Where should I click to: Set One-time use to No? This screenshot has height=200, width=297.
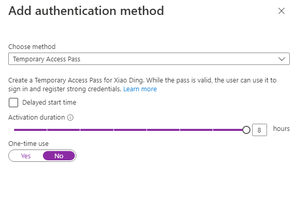click(x=59, y=156)
